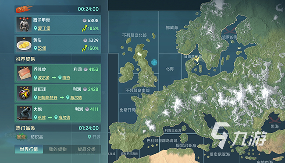The height and width of the screenshot is (163, 285).
Task: Open 伦敦 origin port link
Action: (x=42, y=118)
